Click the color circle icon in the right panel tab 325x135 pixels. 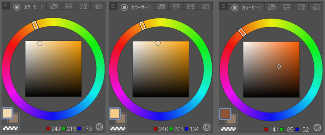(235, 8)
